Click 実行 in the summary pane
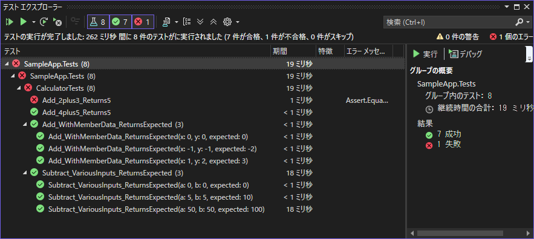534x239 pixels. click(425, 54)
